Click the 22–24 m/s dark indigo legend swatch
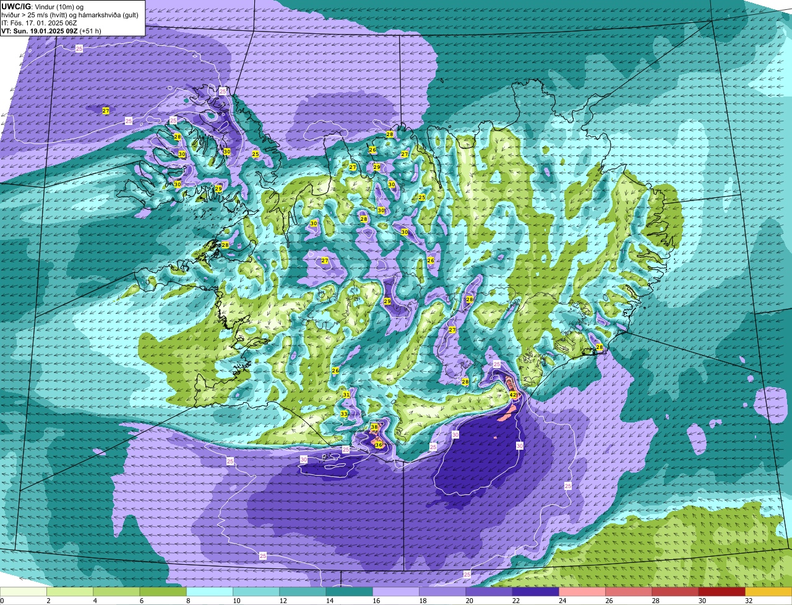The image size is (792, 605). pyautogui.click(x=536, y=592)
